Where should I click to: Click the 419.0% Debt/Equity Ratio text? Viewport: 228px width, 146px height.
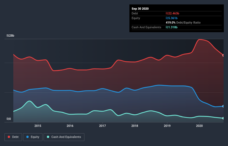(183, 22)
